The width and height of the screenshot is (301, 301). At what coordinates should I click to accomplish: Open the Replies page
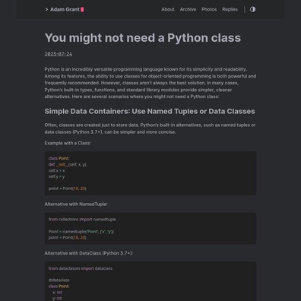[x=230, y=9]
